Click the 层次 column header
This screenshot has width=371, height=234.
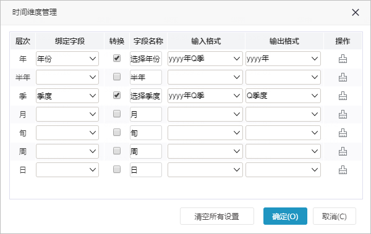point(23,41)
